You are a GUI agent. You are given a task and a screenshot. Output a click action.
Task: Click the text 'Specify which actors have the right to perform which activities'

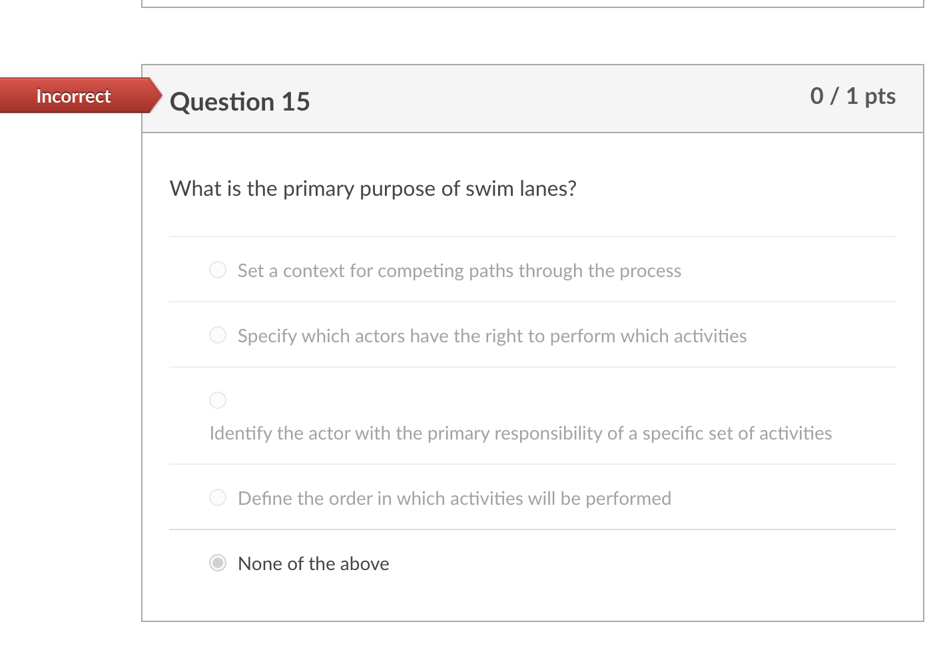click(491, 336)
